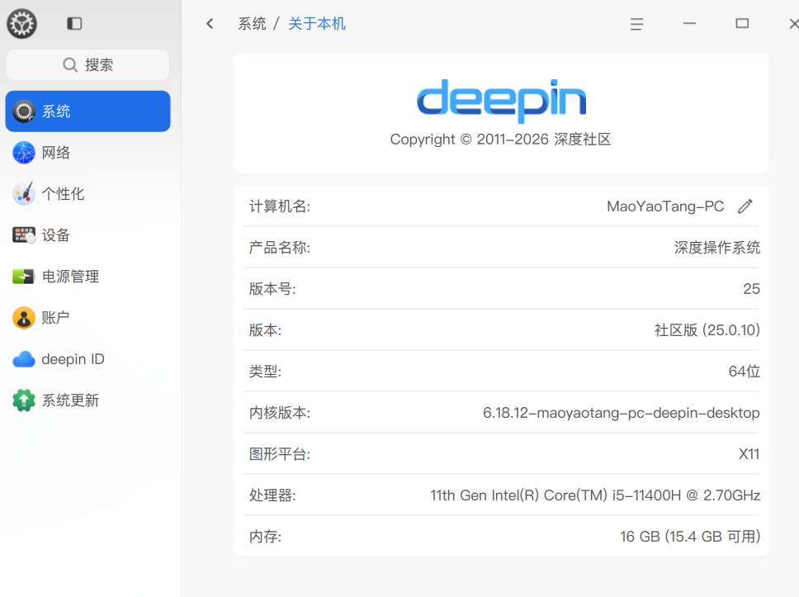Click the MaoYaoTang-PC computer name text

tap(665, 206)
